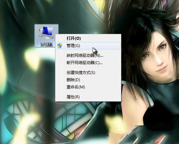This screenshot has width=179, height=144.
Task: Click 删除(D) in the context menu
Action: click(x=88, y=80)
